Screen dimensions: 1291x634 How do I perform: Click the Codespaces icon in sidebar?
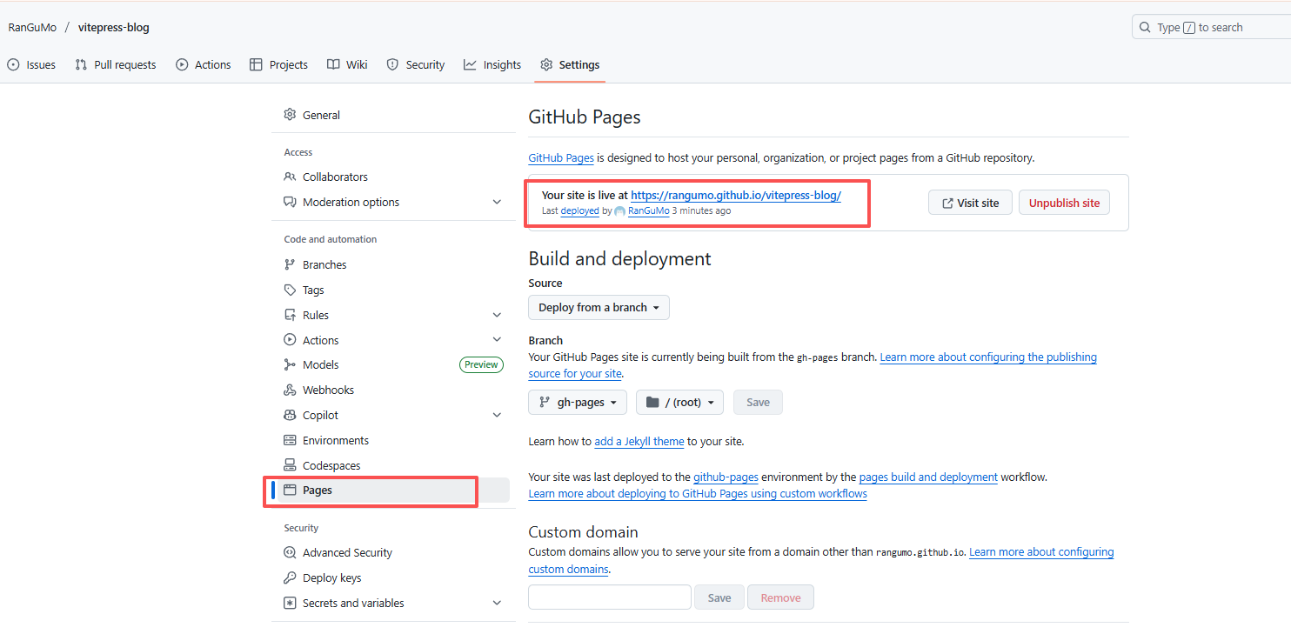pyautogui.click(x=291, y=465)
